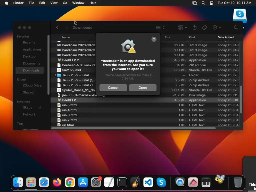Image resolution: width=256 pixels, height=192 pixels.
Task: Click the BeeBEEP bee icon in Dock
Action: click(x=220, y=179)
